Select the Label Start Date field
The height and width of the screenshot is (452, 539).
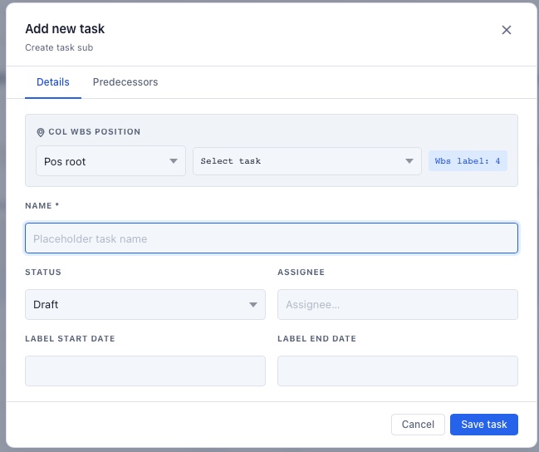point(145,371)
